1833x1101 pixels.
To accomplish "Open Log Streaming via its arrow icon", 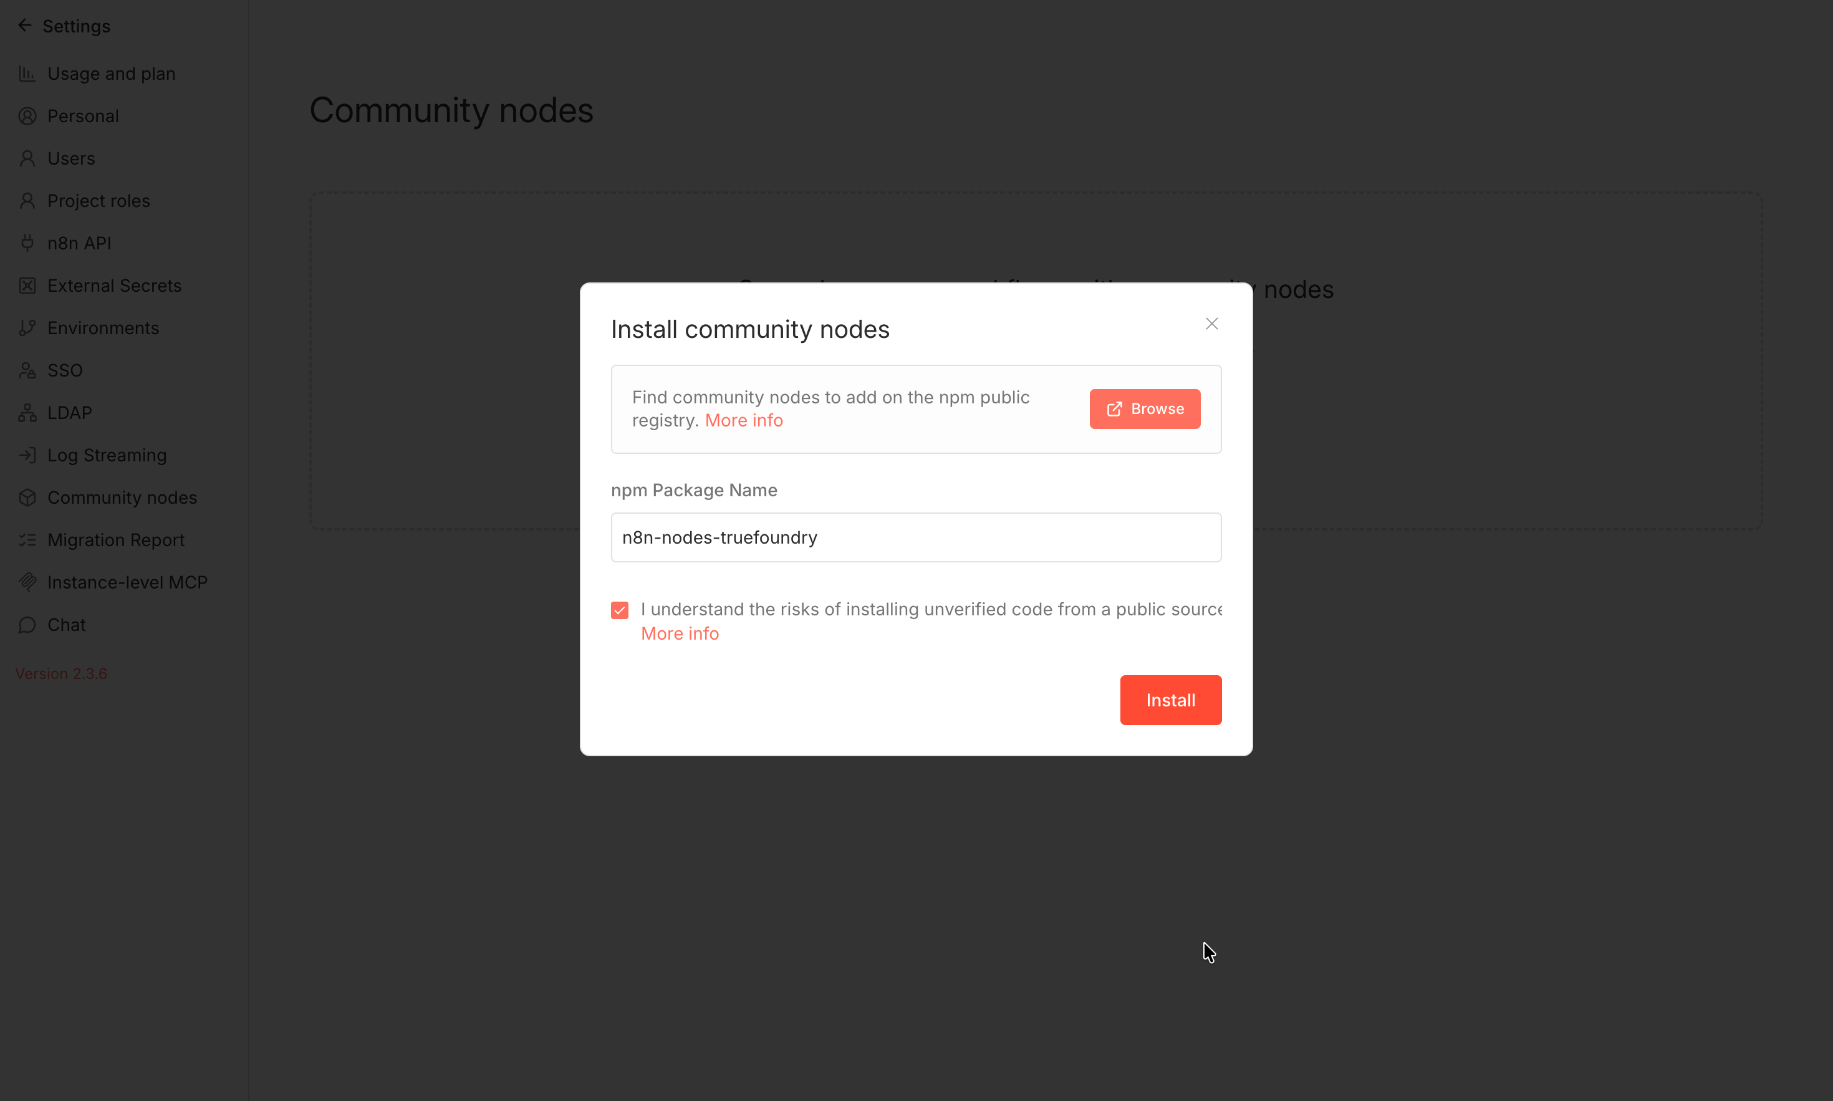I will pyautogui.click(x=27, y=454).
